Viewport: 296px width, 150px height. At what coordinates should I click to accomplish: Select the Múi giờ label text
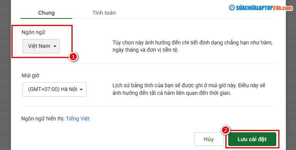[x=30, y=75]
